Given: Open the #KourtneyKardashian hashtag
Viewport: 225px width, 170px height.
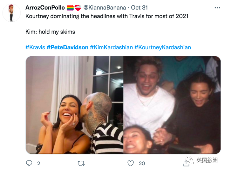Looking at the screenshot, I should click(162, 47).
